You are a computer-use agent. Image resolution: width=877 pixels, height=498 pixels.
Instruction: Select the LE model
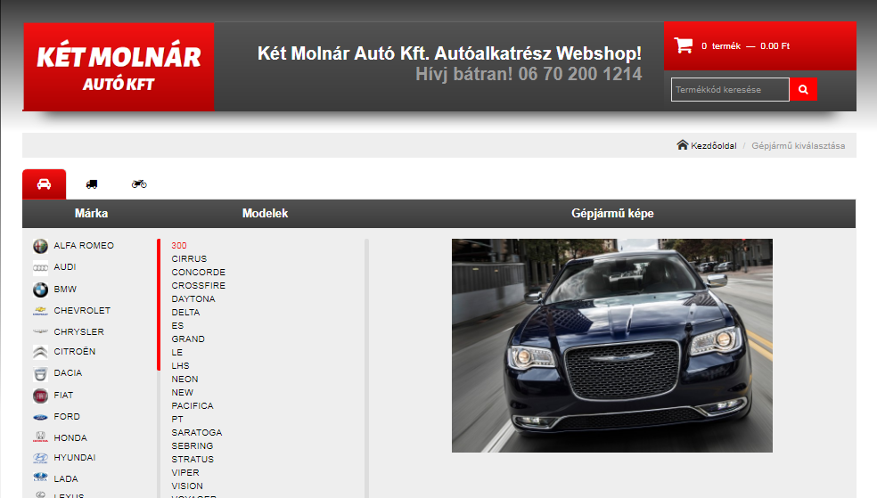coord(176,353)
